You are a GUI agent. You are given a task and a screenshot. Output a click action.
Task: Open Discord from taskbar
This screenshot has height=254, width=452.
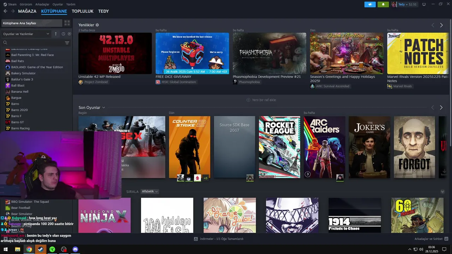[x=75, y=249]
